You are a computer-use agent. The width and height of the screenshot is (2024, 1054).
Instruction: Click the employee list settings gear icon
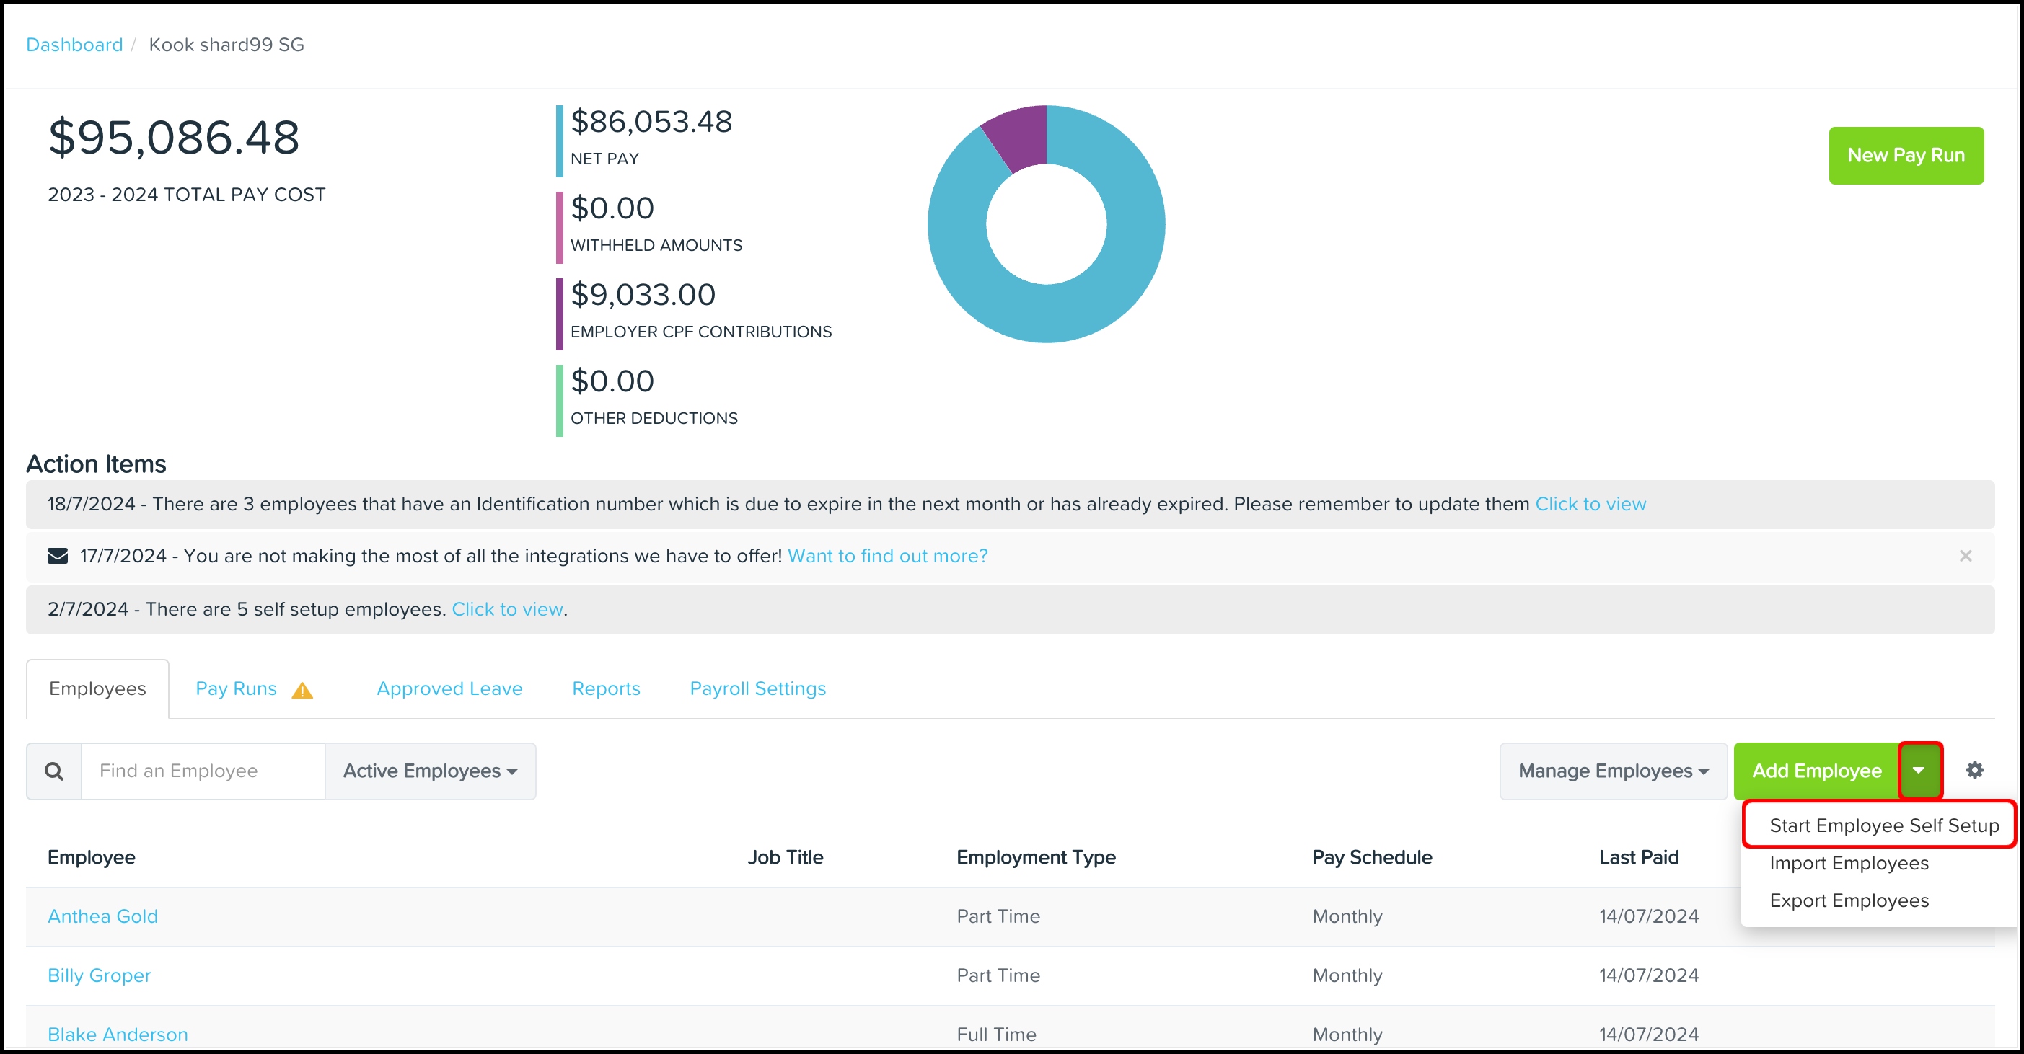[x=1974, y=770]
